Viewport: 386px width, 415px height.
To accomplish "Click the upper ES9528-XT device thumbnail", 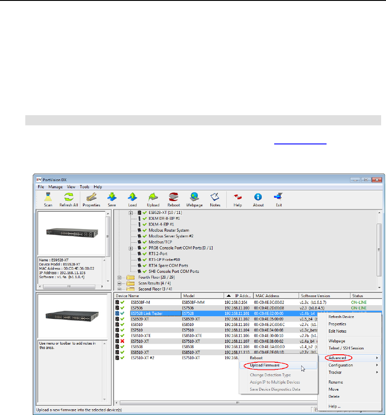I will click(72, 233).
